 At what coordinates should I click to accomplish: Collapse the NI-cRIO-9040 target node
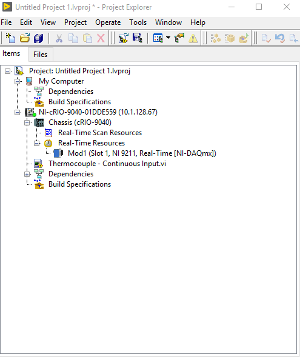pos(18,112)
